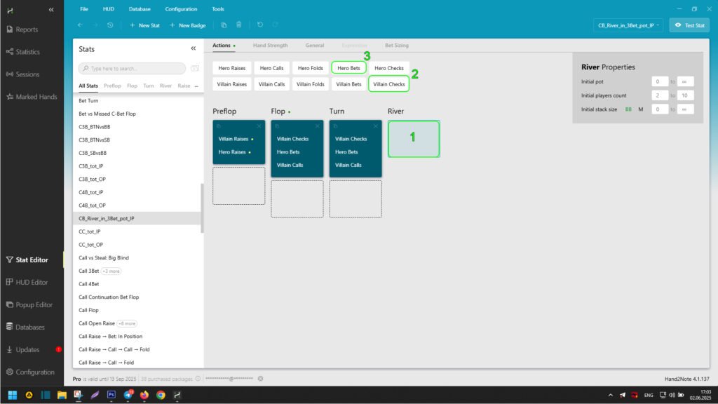Open the HUD menu
Viewport: 718px width, 404px height.
point(108,9)
